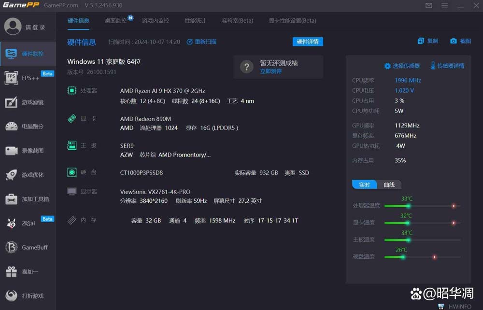Viewport: 483px width, 310px height.
Task: Click the user avatar icon
Action: tap(13, 27)
